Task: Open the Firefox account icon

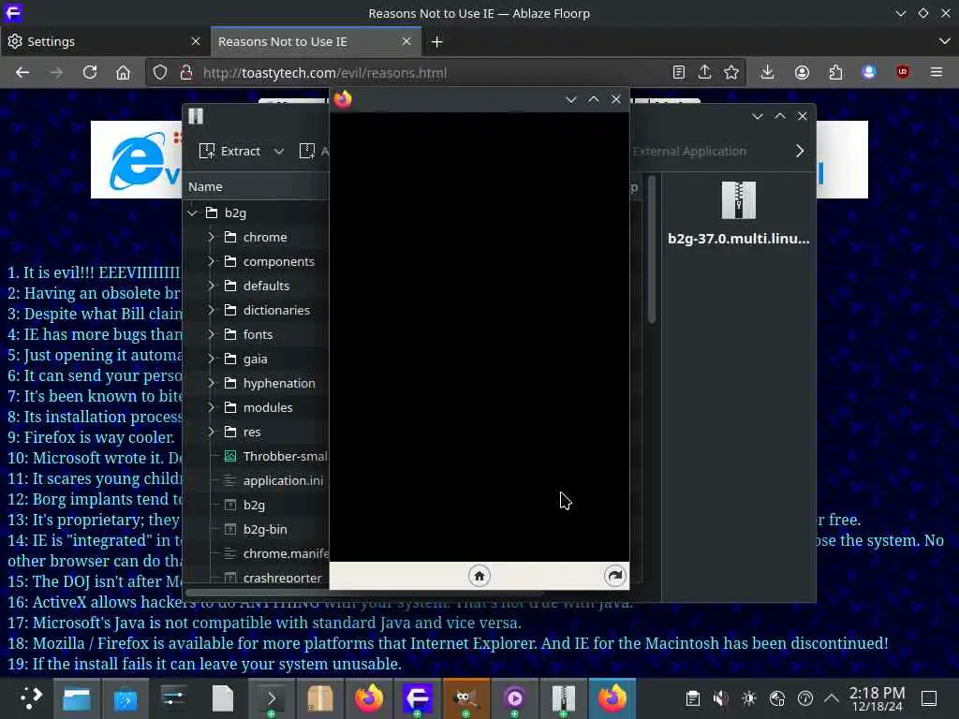Action: [802, 73]
